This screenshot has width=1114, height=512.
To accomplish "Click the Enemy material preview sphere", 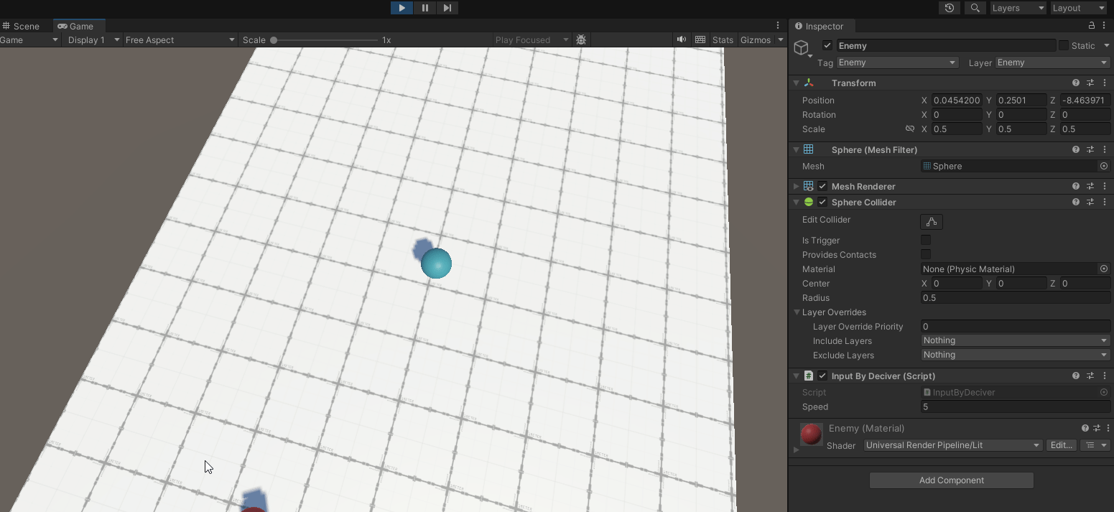I will coord(811,434).
